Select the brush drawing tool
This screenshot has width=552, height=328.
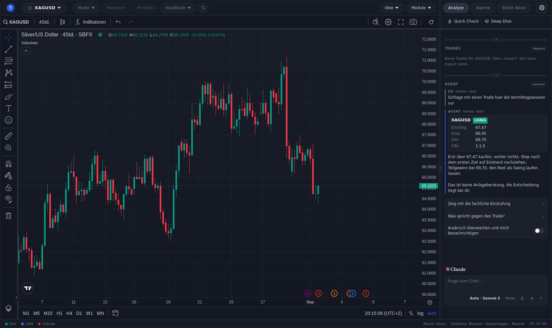click(x=8, y=96)
